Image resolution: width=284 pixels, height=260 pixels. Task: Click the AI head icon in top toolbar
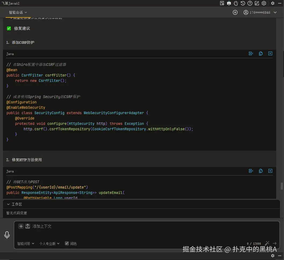[x=236, y=3]
